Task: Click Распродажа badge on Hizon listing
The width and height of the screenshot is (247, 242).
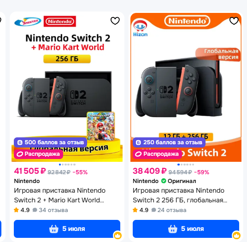Action: pos(157,154)
